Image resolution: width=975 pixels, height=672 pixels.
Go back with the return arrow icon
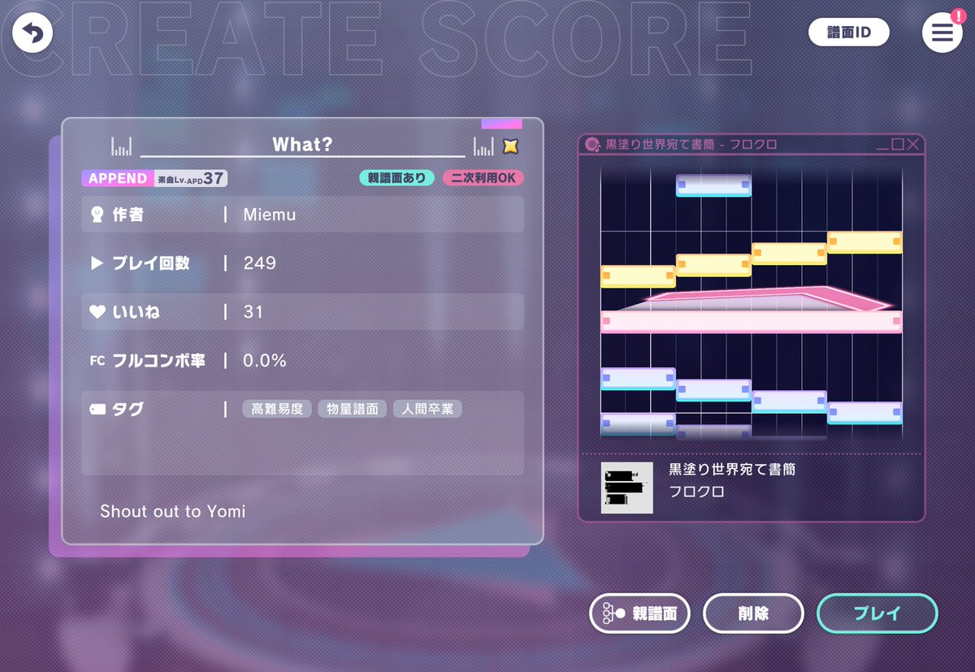pos(32,33)
